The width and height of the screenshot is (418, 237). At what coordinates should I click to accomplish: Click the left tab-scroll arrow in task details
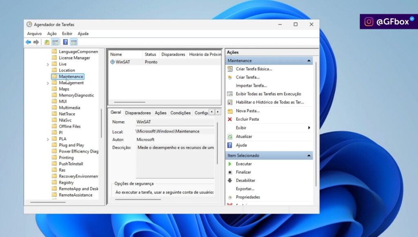[212, 112]
